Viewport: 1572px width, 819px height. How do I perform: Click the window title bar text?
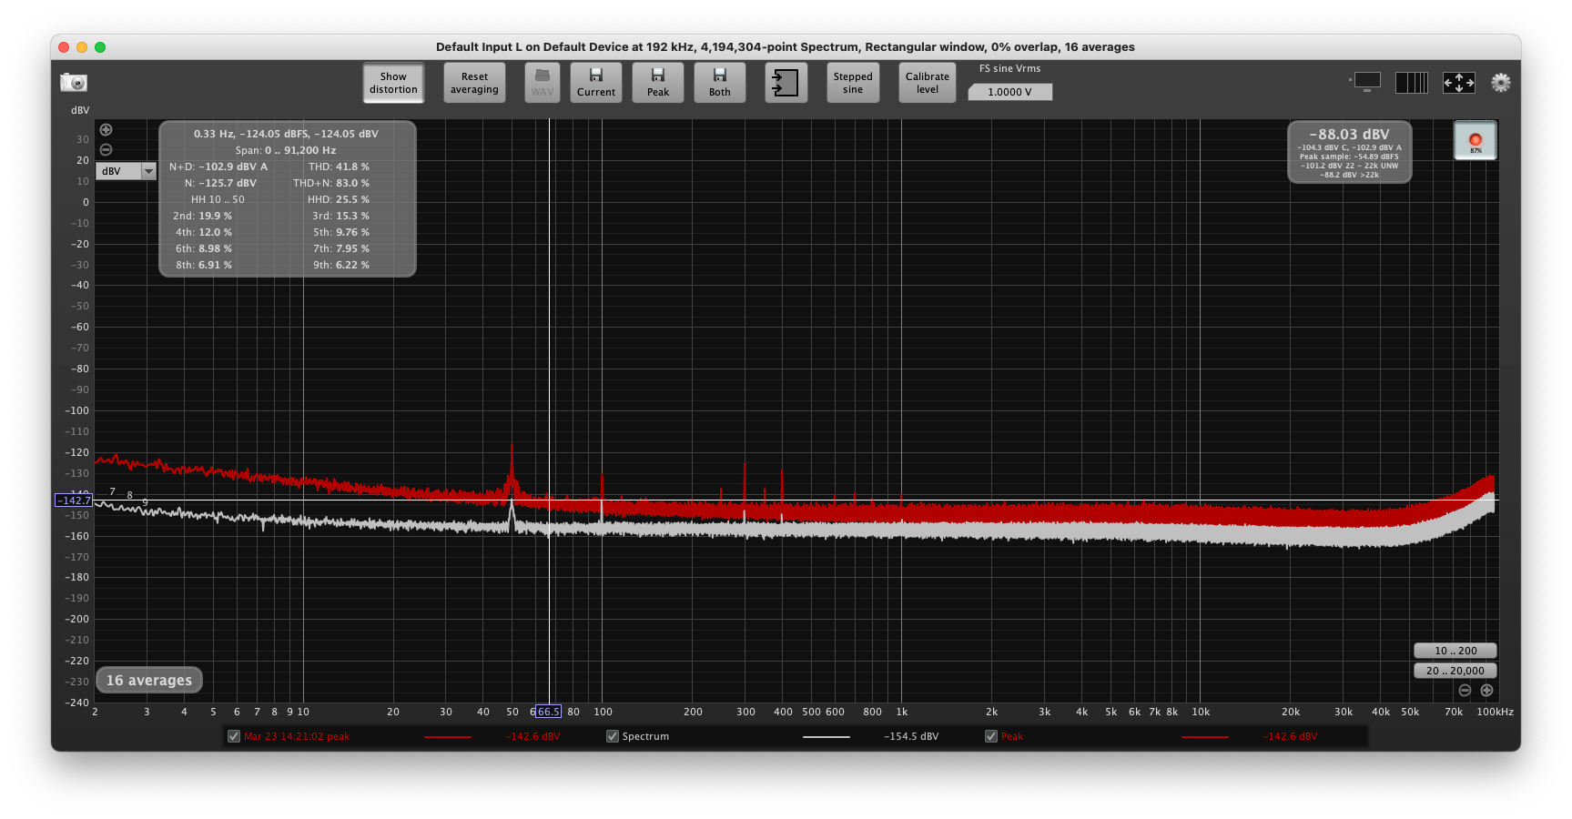[786, 47]
